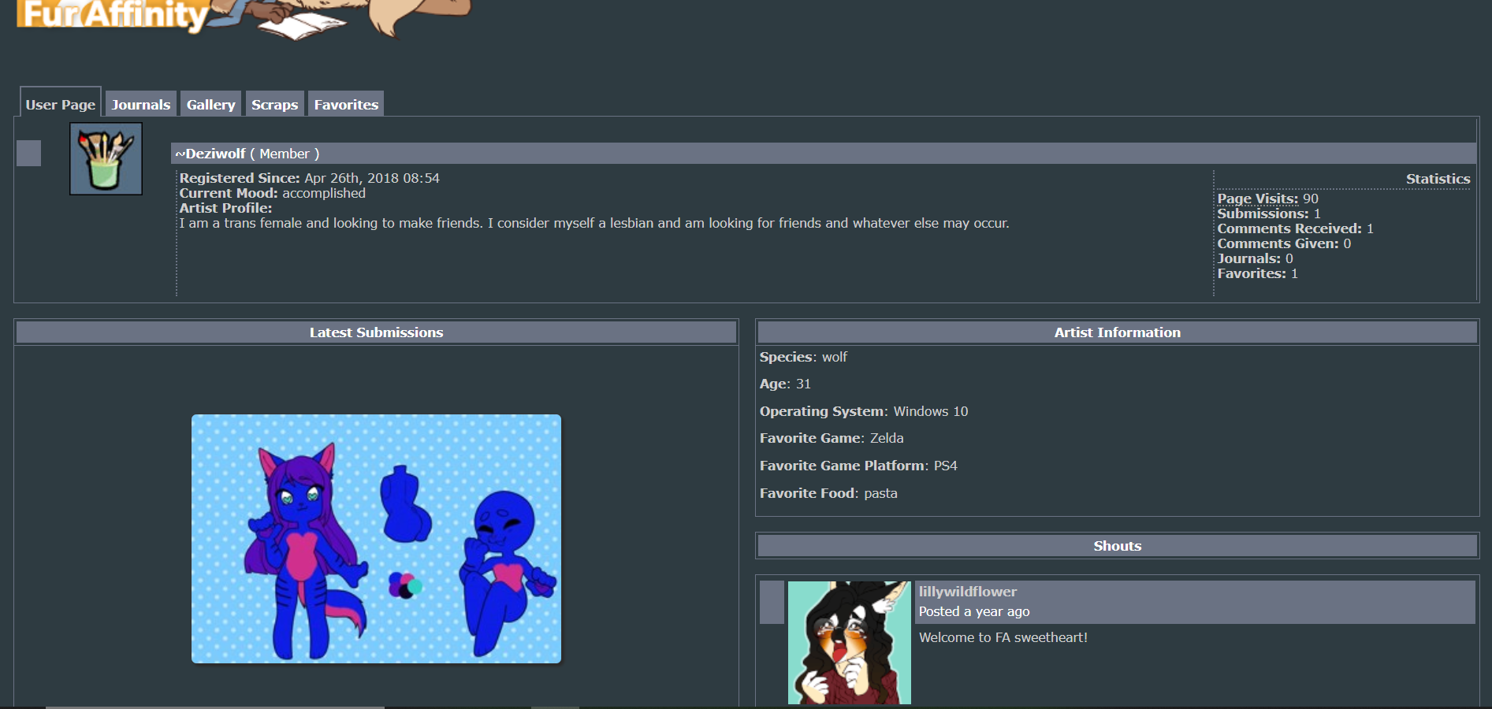Click the ~Deziwolf username heading
This screenshot has width=1492, height=709.
210,154
